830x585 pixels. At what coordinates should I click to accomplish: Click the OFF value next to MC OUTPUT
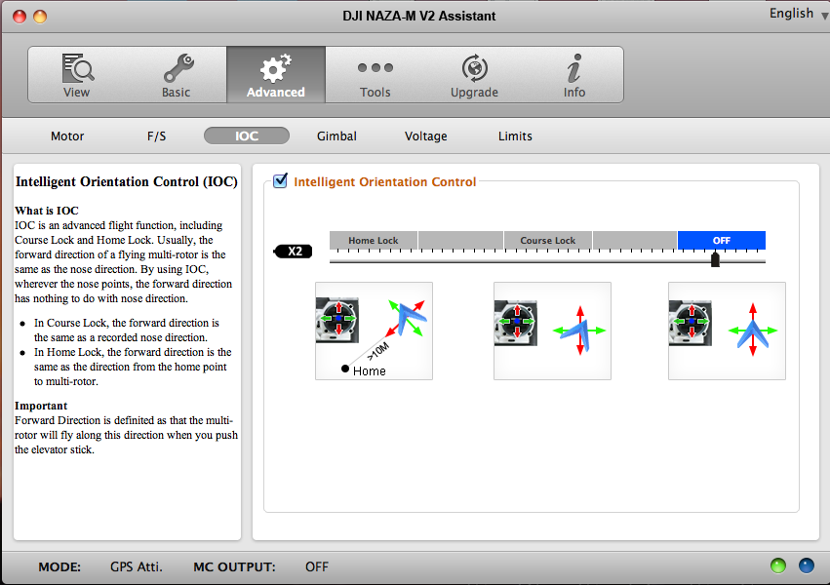317,567
